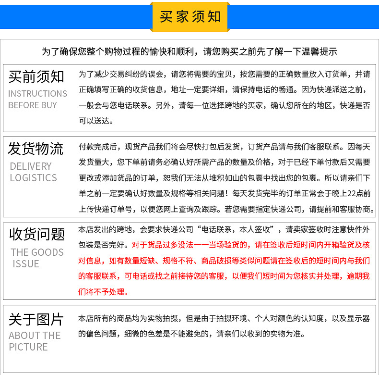Click the red line starting 对信息，如有数量短缺

(x=224, y=261)
